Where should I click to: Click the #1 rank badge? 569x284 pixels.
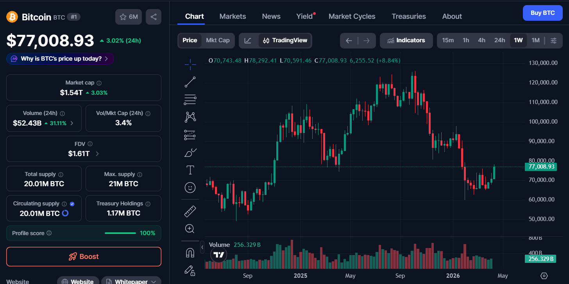(x=73, y=17)
